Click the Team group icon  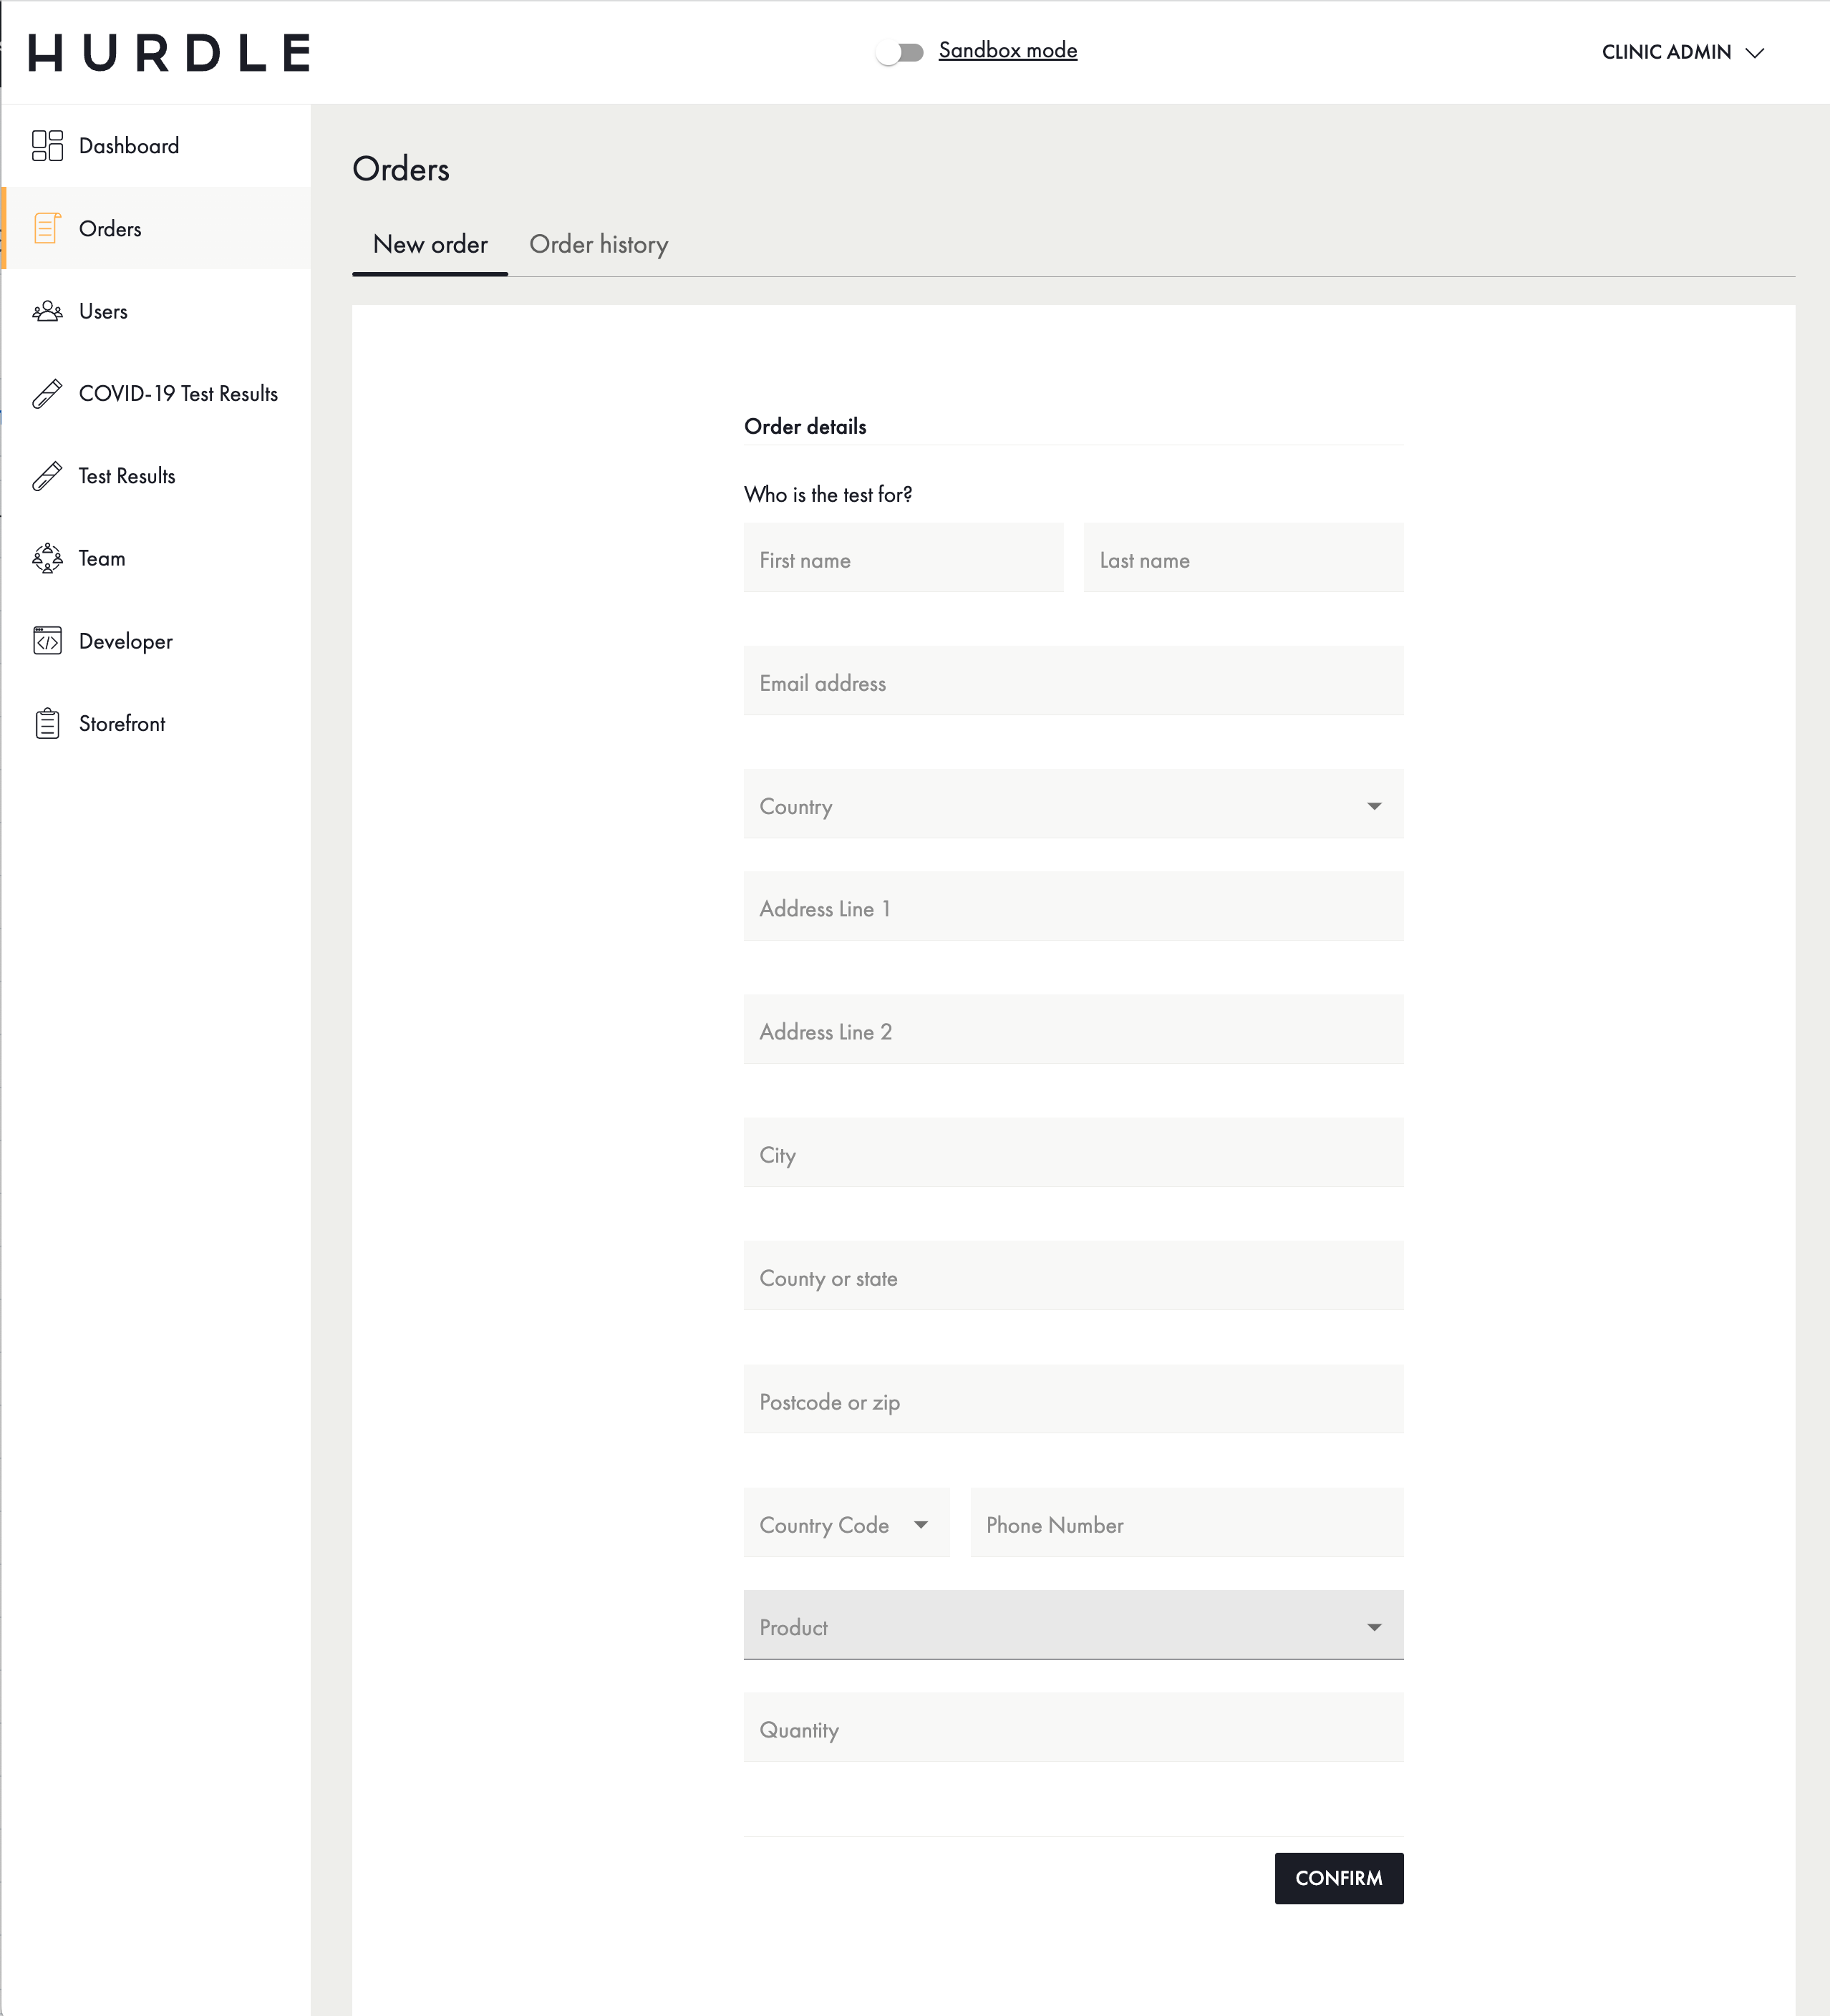pyautogui.click(x=47, y=559)
